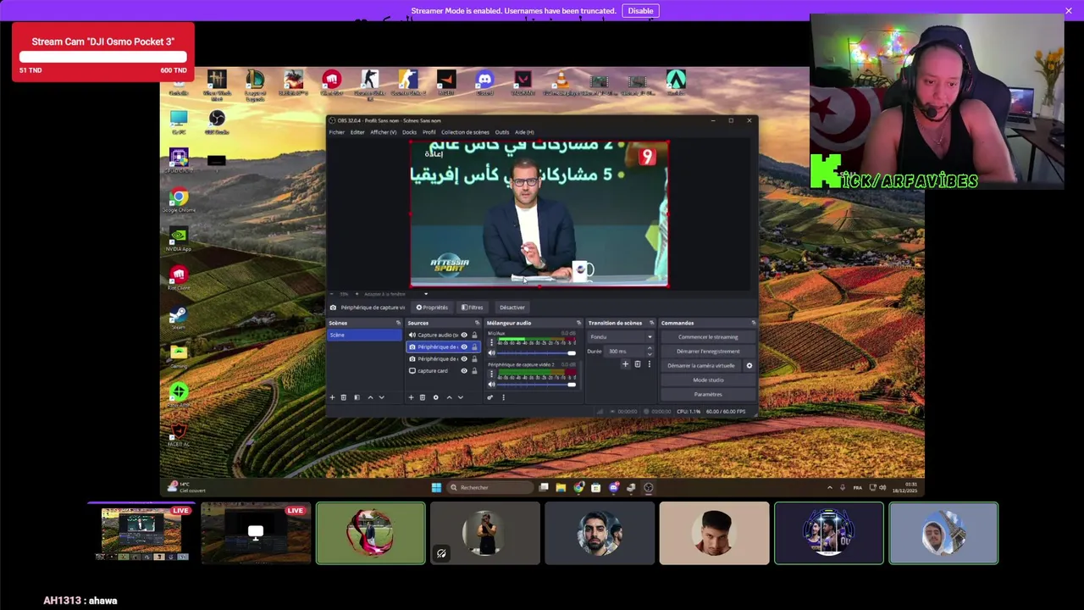Image resolution: width=1084 pixels, height=610 pixels.
Task: Open the Collection de scènes menu
Action: [x=465, y=132]
